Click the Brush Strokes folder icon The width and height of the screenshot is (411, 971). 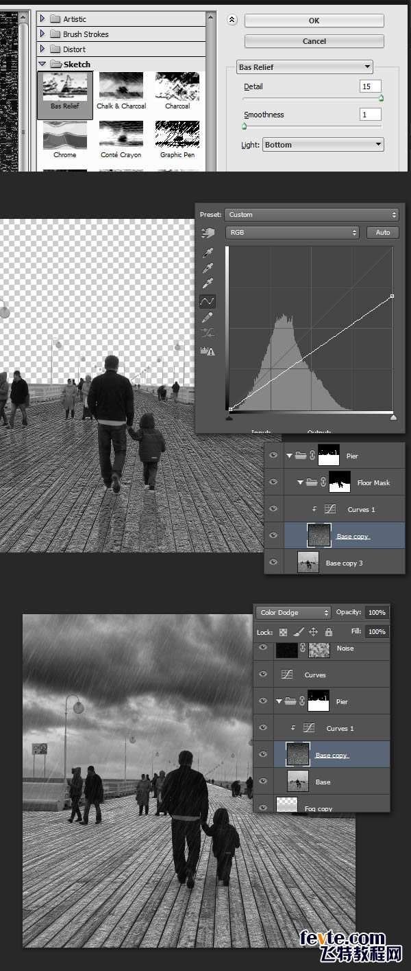click(55, 34)
